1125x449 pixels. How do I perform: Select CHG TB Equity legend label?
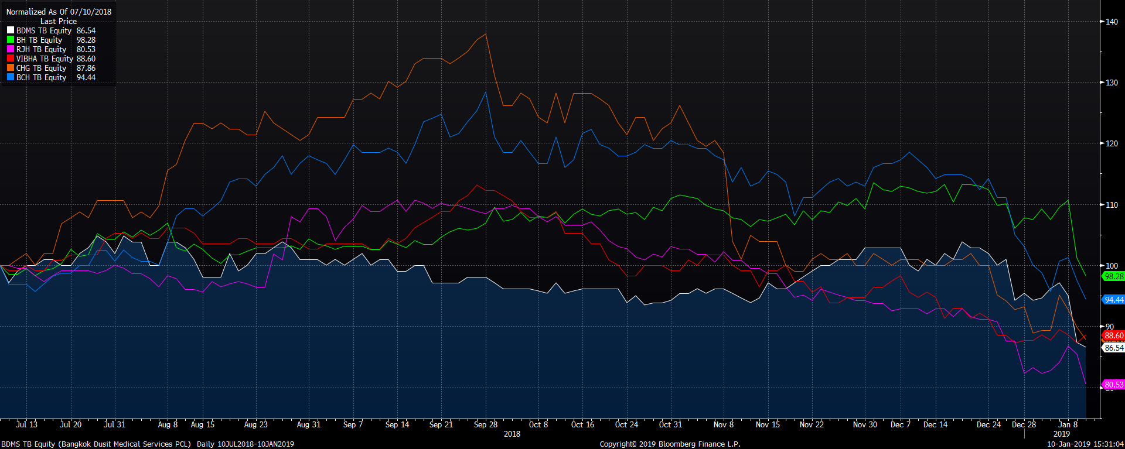point(42,68)
